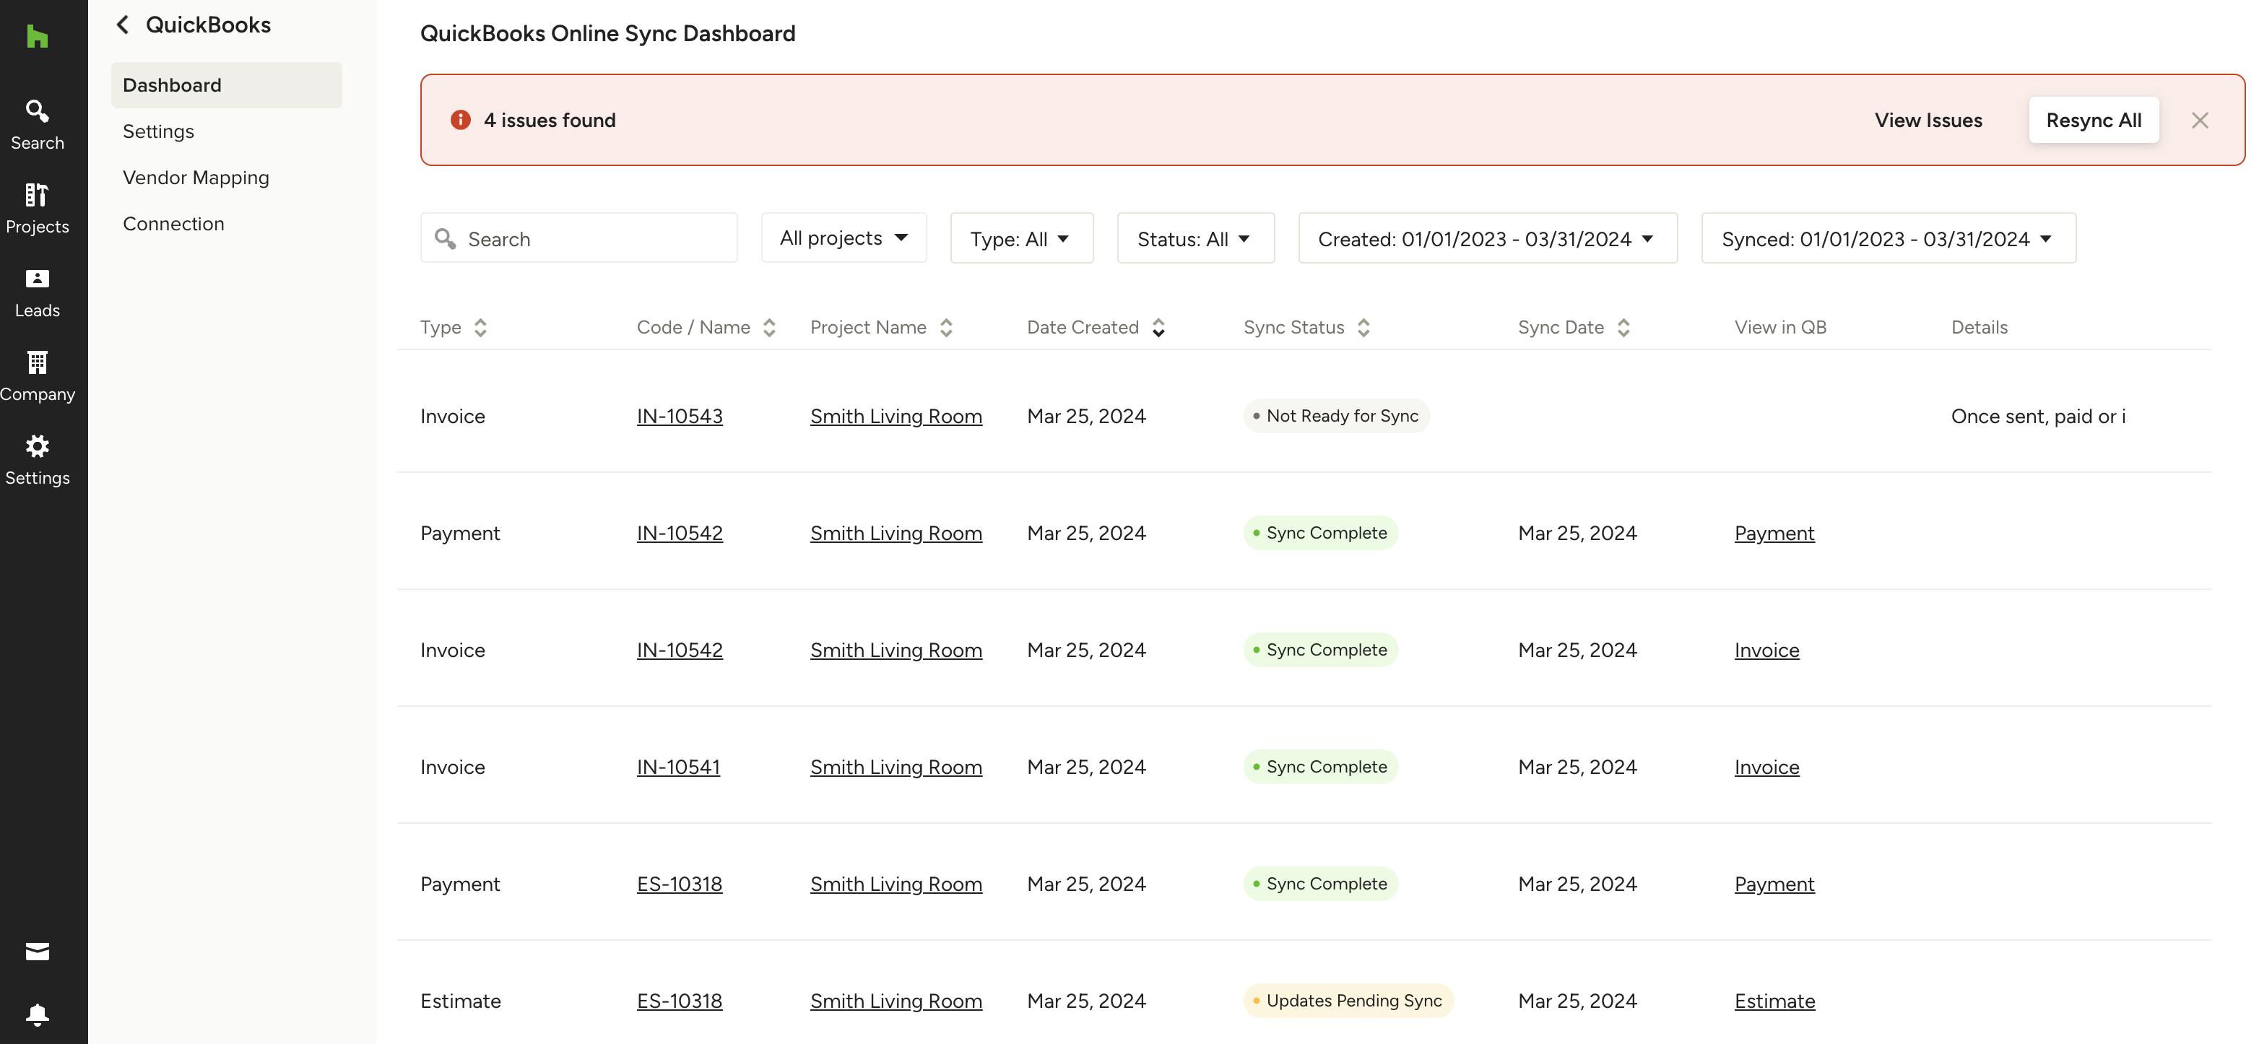Click the '4 issues found' text
This screenshot has width=2259, height=1044.
pos(549,120)
